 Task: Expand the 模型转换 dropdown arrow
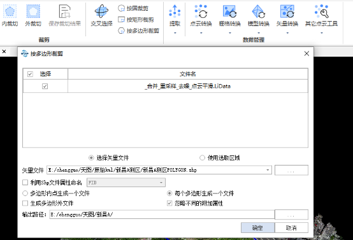click(259, 33)
